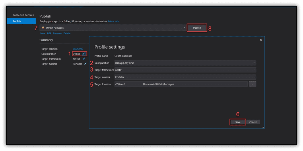Click the Edit profile link
The width and height of the screenshot is (303, 151).
49,33
